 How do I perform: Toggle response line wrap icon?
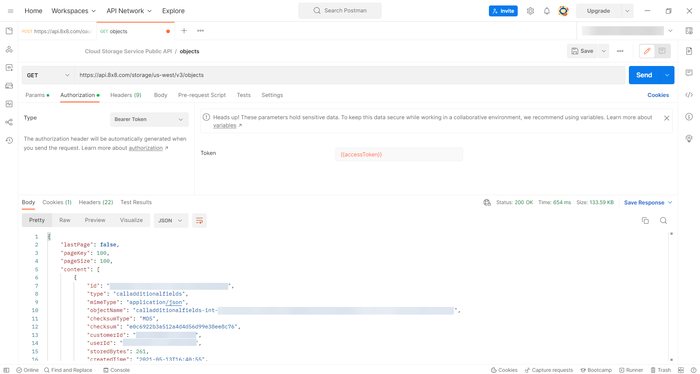199,221
